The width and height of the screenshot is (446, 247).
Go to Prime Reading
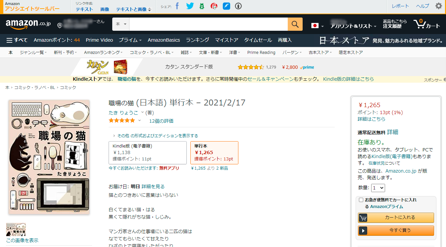[261, 52]
